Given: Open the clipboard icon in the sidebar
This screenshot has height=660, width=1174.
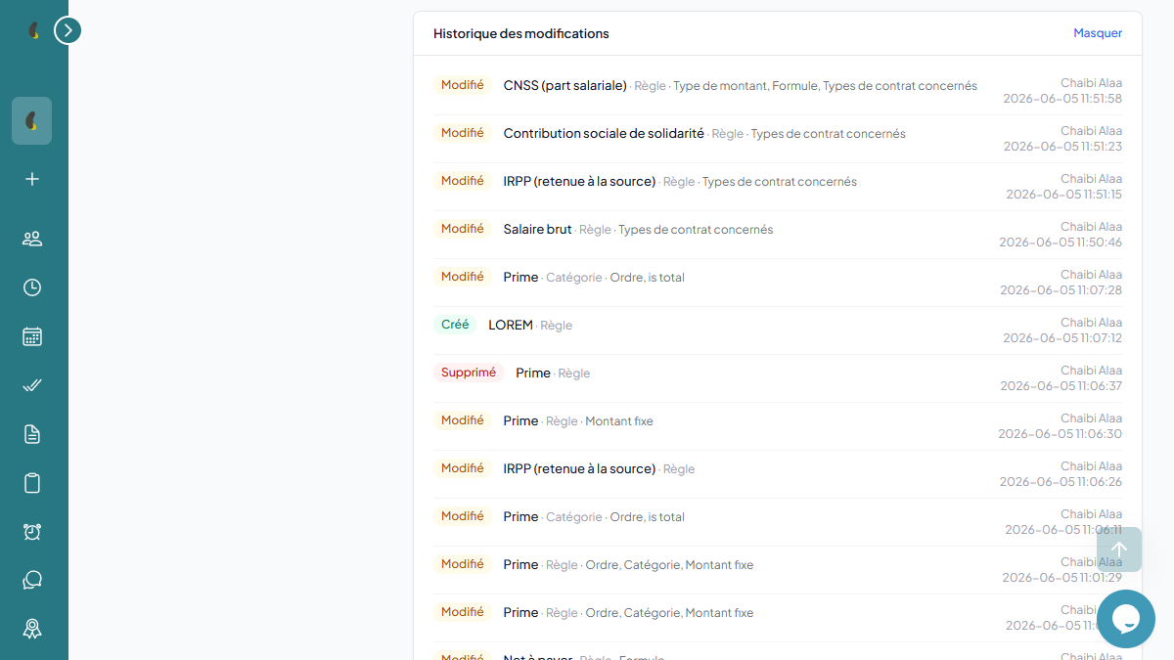Looking at the screenshot, I should coord(32,483).
